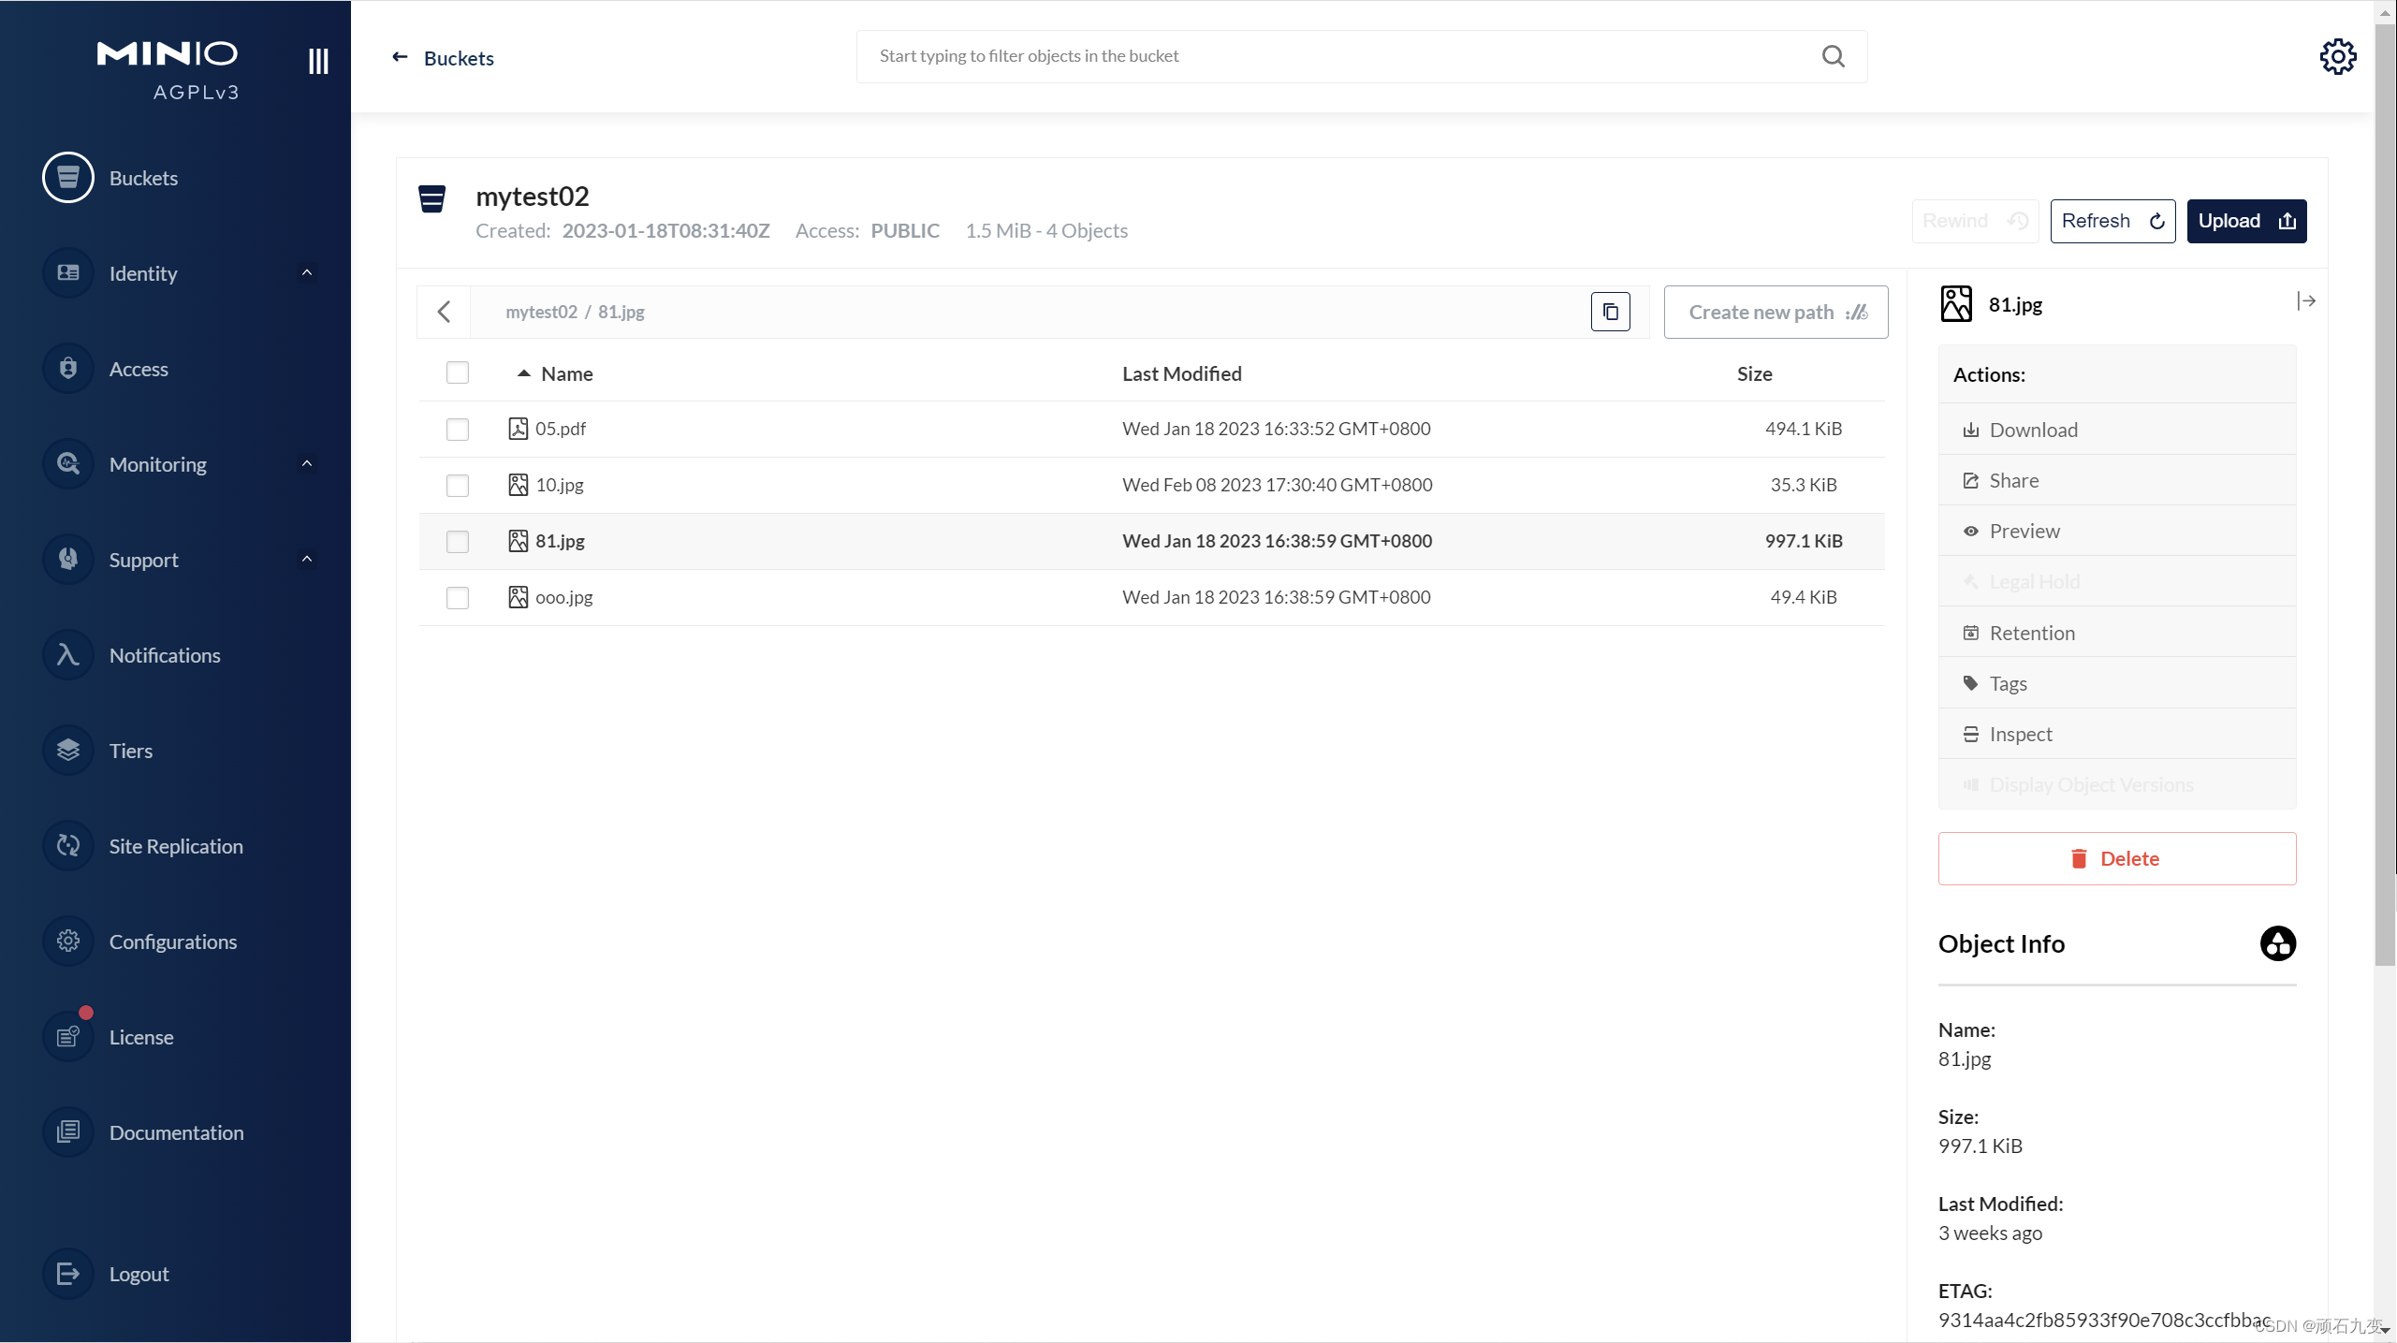Check the 10.jpg row checkbox

[458, 485]
